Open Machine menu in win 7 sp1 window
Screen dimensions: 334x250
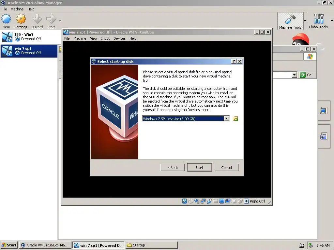pyautogui.click(x=80, y=38)
